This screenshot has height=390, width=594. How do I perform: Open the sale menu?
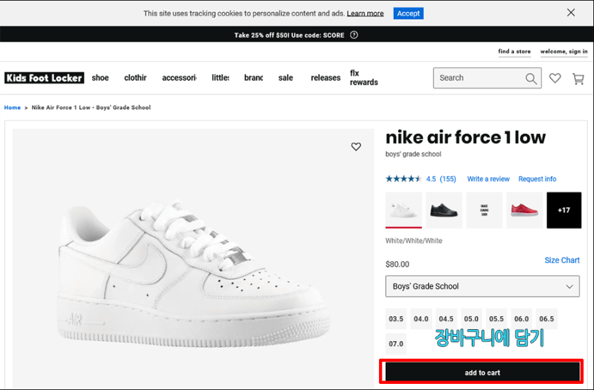pyautogui.click(x=285, y=78)
